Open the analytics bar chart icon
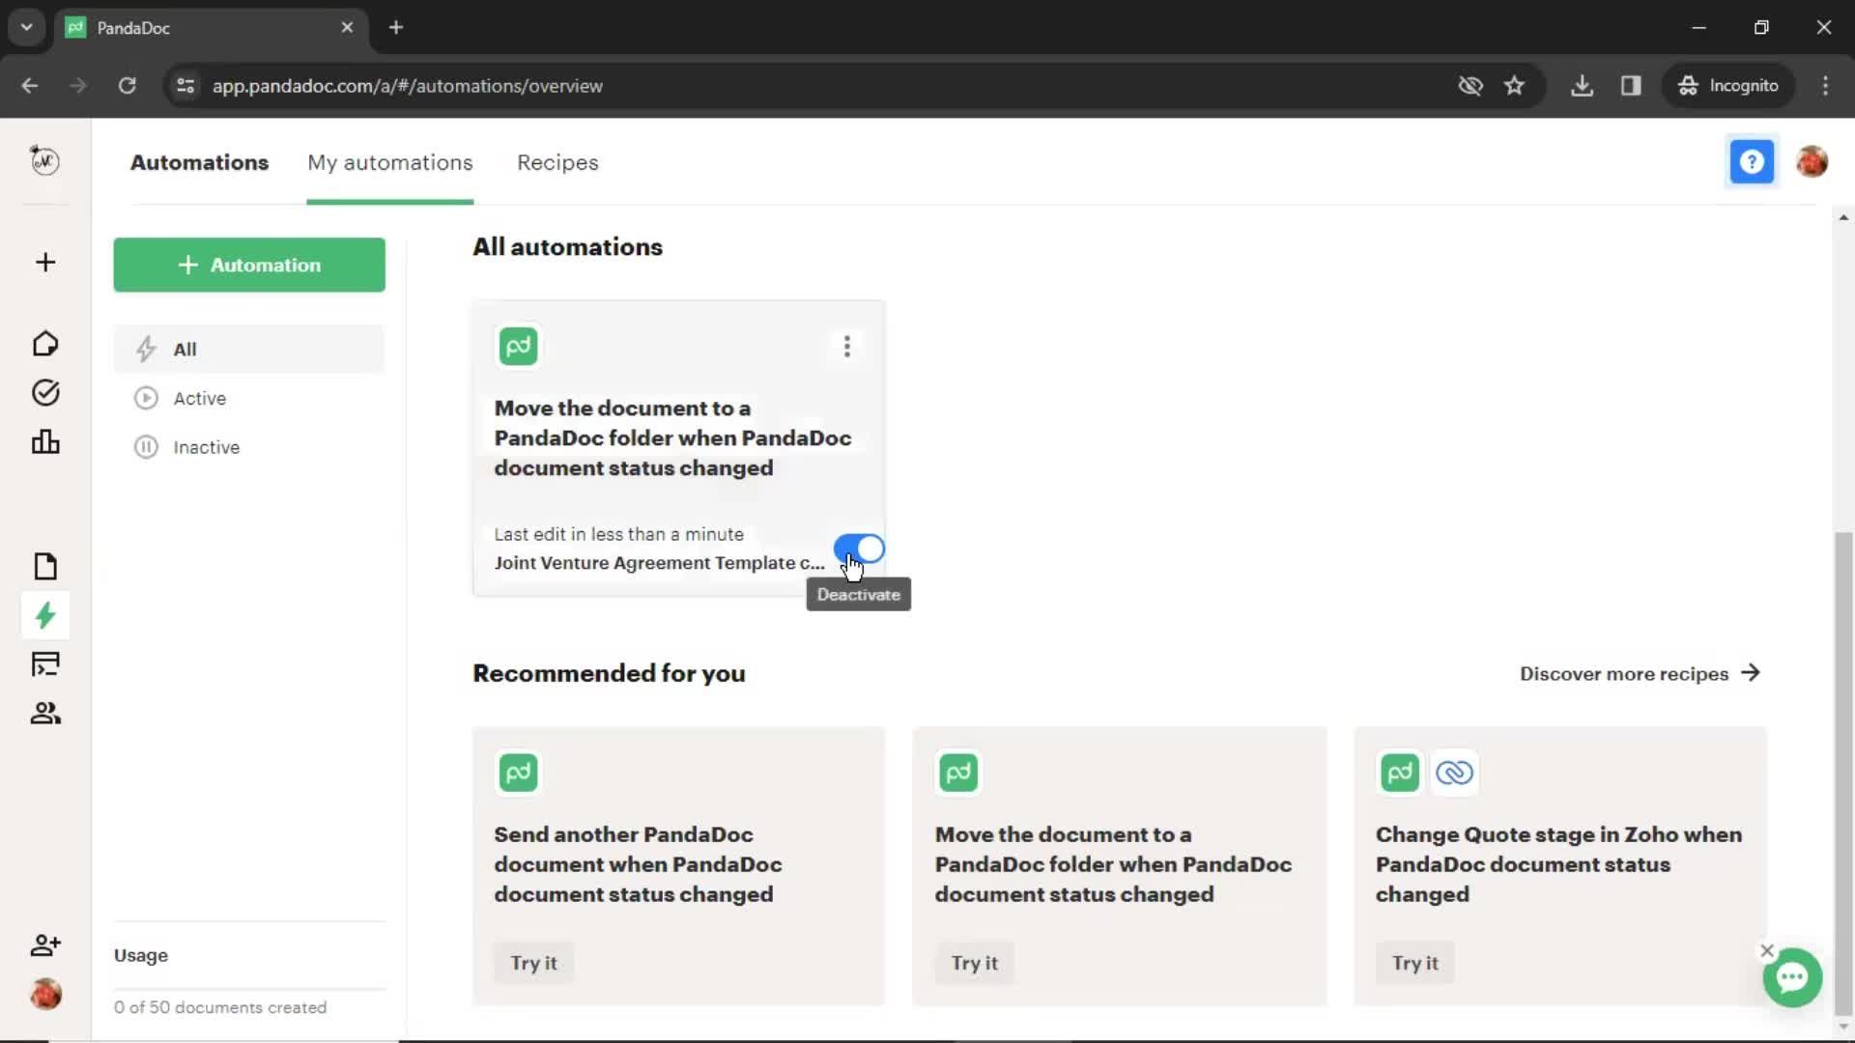 (x=44, y=440)
